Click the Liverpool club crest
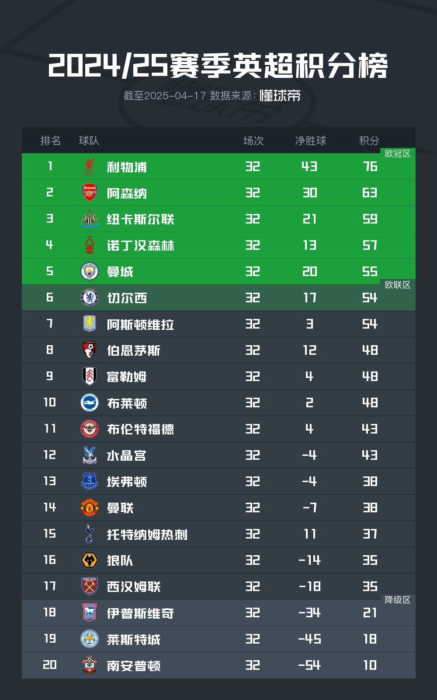The image size is (437, 700). 90,167
